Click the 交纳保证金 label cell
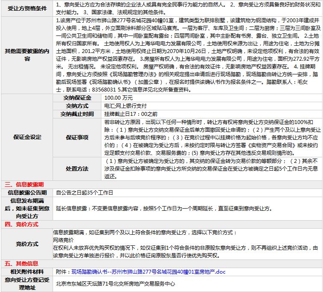This screenshot has width=323, height=292. pos(77,98)
